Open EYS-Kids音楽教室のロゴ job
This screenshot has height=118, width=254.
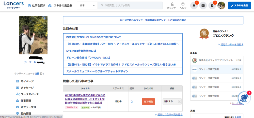(81, 51)
